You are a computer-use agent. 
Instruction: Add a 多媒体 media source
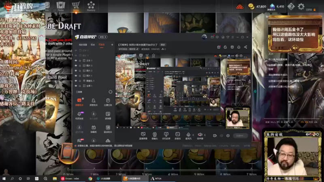pyautogui.click(x=177, y=136)
